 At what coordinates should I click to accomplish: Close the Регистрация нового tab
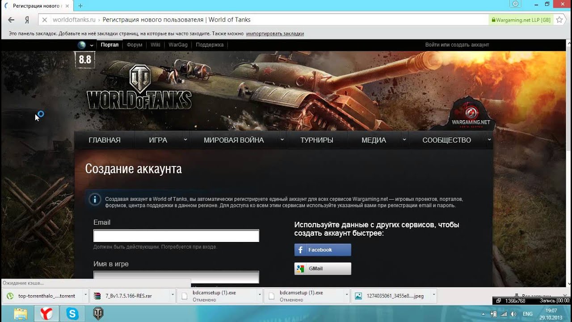pyautogui.click(x=68, y=6)
